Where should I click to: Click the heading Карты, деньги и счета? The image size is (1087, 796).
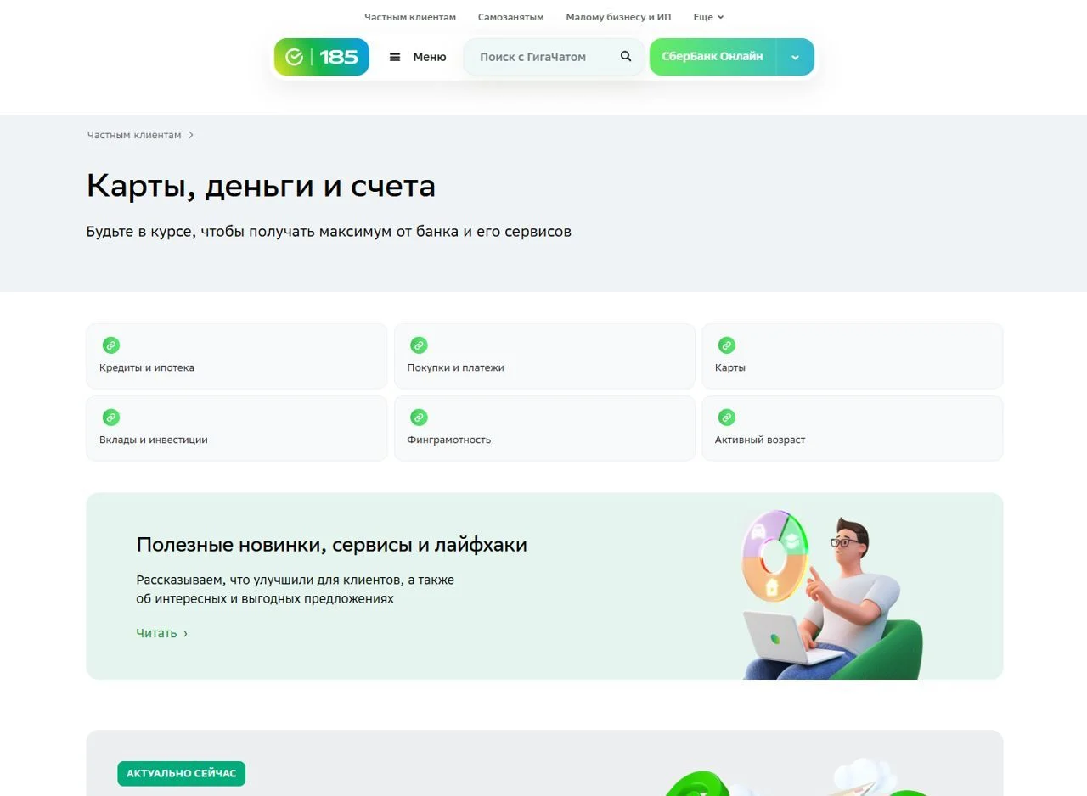[261, 186]
